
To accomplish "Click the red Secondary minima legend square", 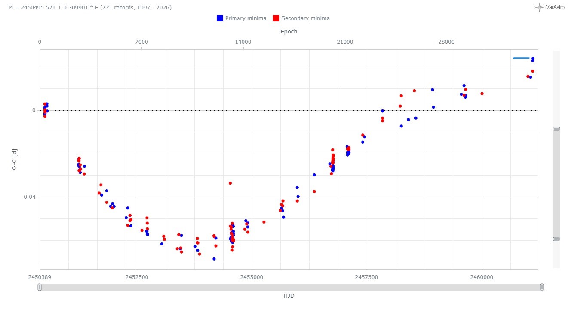I will click(276, 18).
